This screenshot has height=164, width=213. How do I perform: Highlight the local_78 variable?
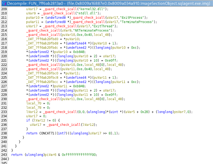[34, 107]
